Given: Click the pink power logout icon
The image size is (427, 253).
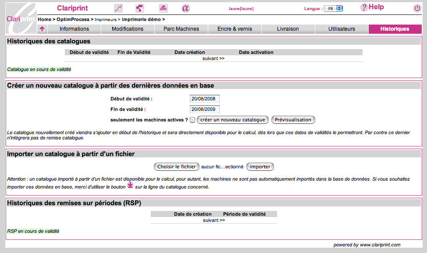Looking at the screenshot, I should click(417, 8).
